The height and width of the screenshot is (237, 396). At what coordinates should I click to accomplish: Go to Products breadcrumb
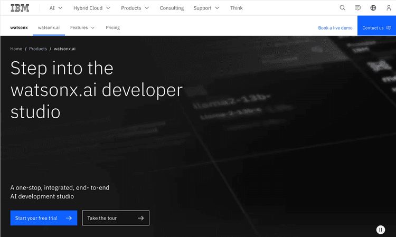(38, 49)
